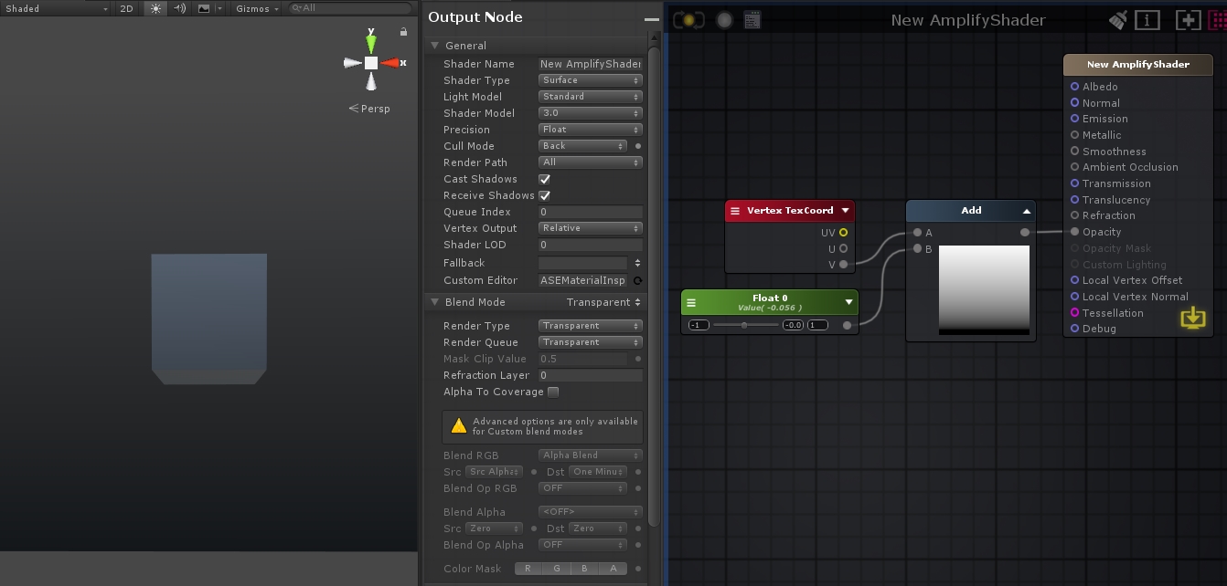Viewport: 1227px width, 586px height.
Task: Enable Alpha To Coverage checkbox
Action: (x=553, y=392)
